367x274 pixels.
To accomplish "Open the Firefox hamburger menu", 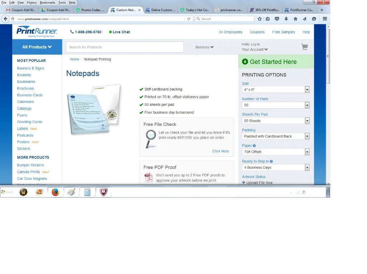I will click(x=325, y=19).
